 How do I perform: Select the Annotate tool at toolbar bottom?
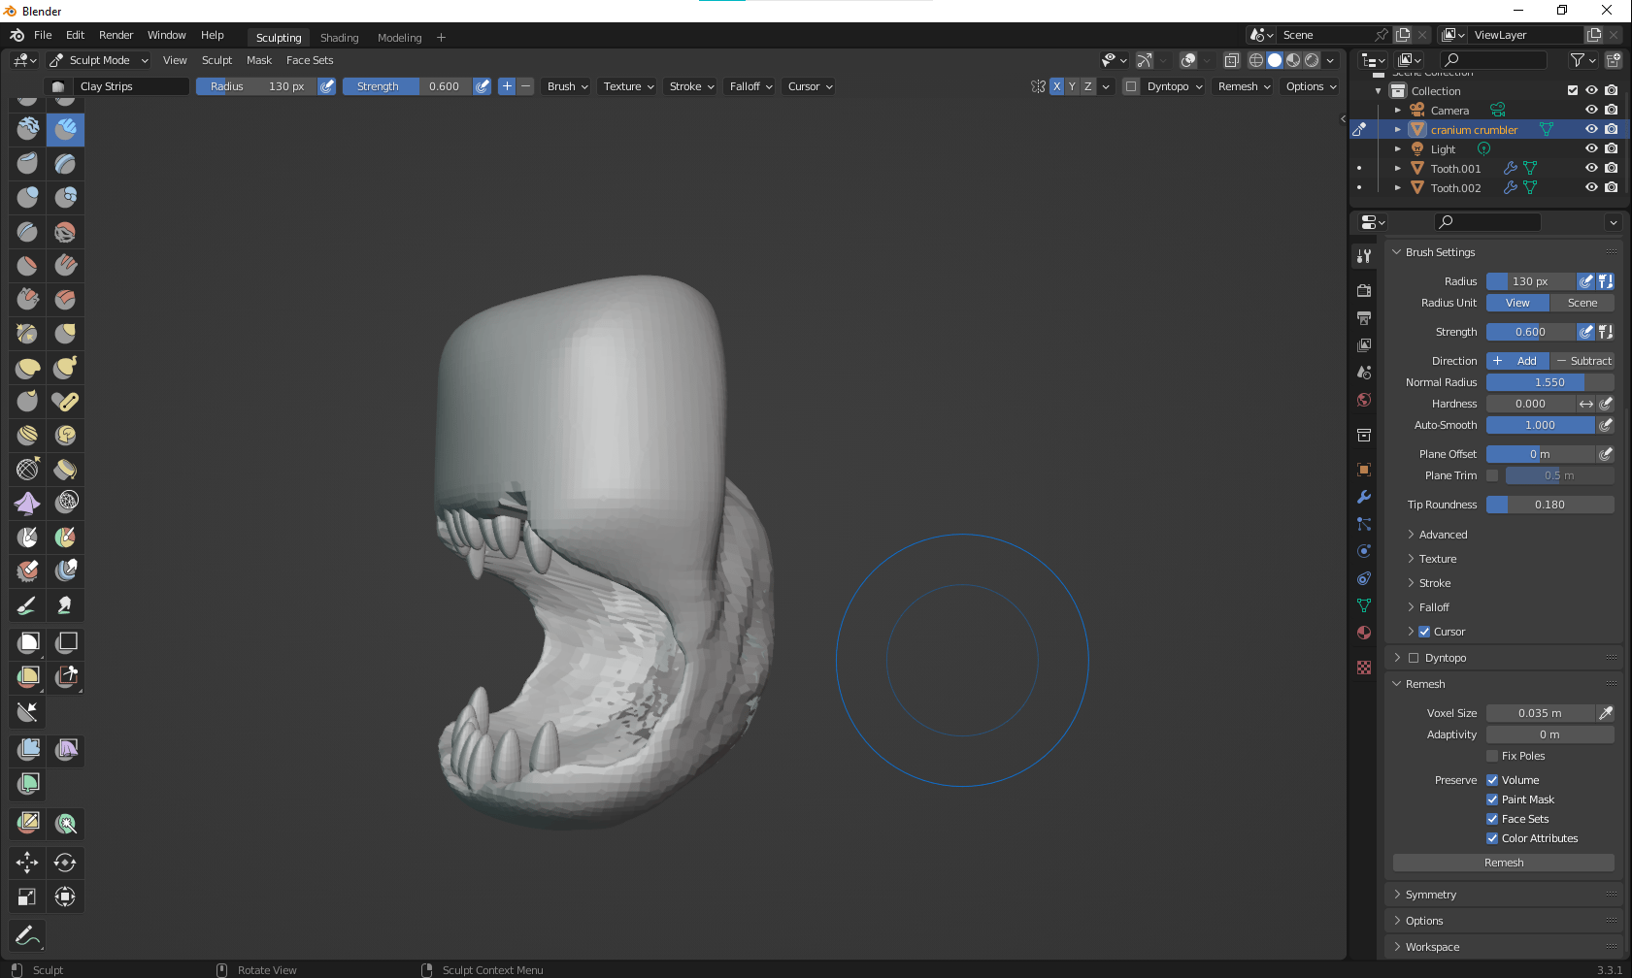coord(26,935)
